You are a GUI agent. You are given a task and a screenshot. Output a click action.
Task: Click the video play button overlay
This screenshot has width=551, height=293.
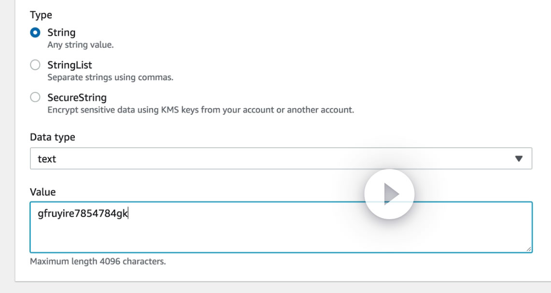[x=389, y=194]
